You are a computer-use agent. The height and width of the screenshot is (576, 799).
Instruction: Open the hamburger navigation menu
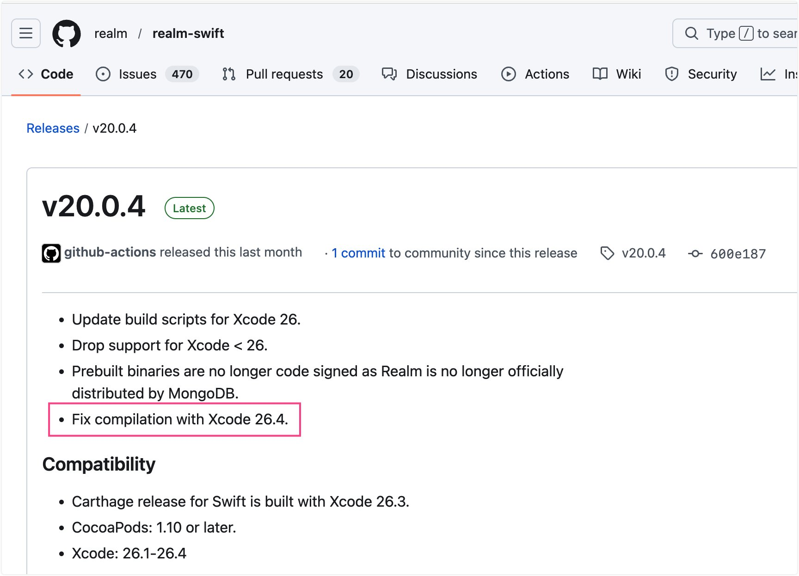pyautogui.click(x=26, y=33)
